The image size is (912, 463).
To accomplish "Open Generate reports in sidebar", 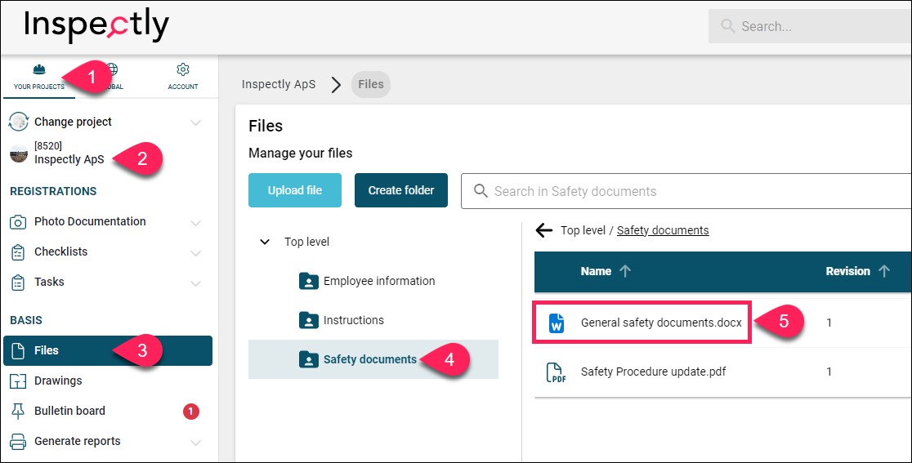I will (77, 441).
